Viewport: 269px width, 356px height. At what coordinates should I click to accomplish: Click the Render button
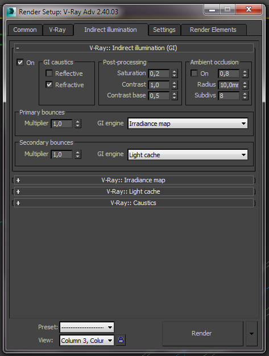click(x=202, y=334)
